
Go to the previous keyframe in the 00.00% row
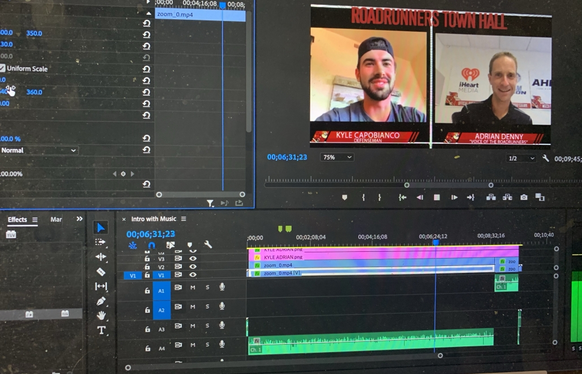pyautogui.click(x=114, y=174)
